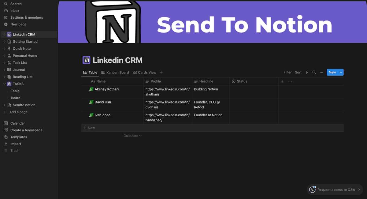Image resolution: width=367 pixels, height=199 pixels.
Task: Click the blue New button
Action: click(332, 73)
